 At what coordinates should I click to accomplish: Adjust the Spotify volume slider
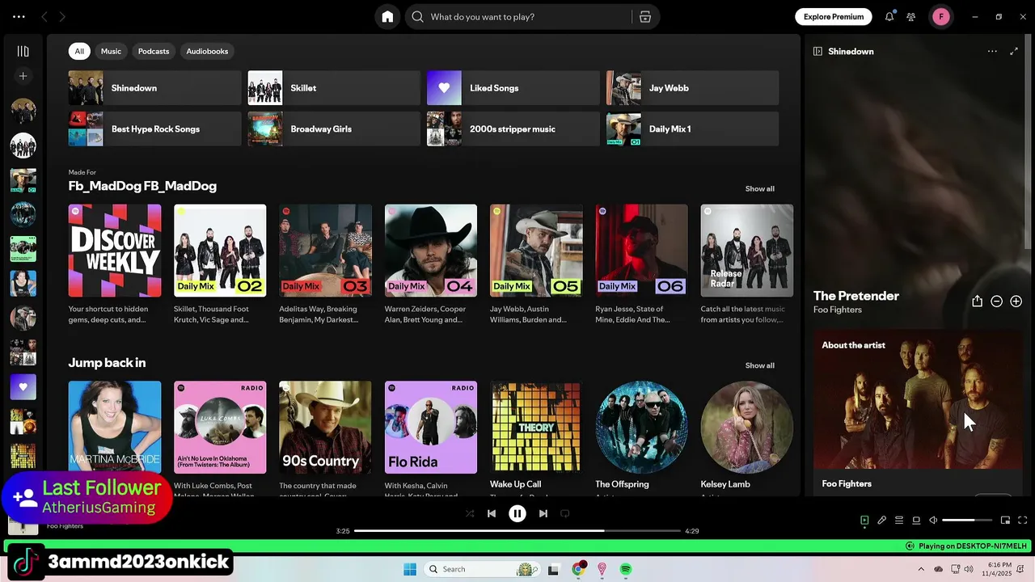click(967, 521)
